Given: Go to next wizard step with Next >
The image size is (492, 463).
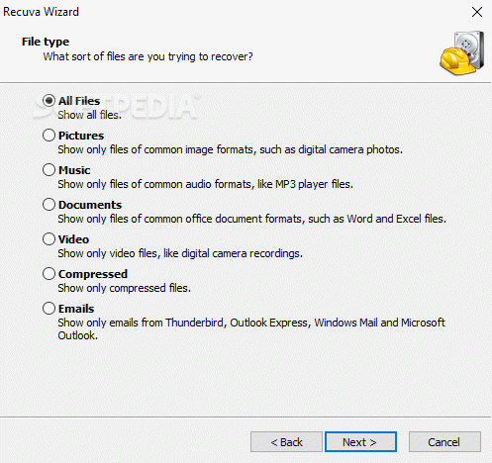Looking at the screenshot, I should (x=360, y=442).
